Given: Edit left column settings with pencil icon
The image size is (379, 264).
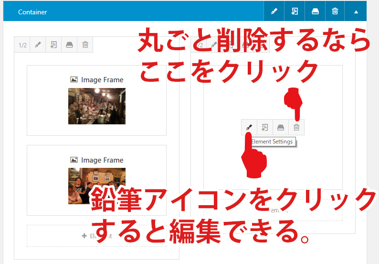Looking at the screenshot, I should pyautogui.click(x=38, y=45).
